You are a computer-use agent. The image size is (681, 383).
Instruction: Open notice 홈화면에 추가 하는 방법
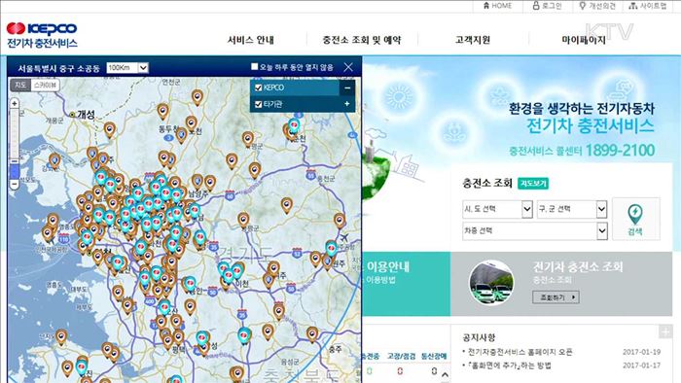point(509,366)
